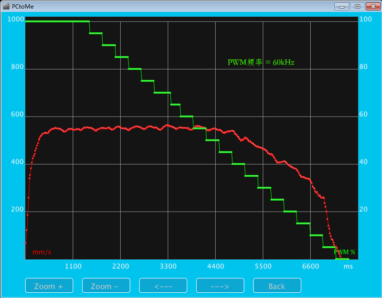382x298 pixels.
Task: Click the Zoom + button
Action: 49,285
